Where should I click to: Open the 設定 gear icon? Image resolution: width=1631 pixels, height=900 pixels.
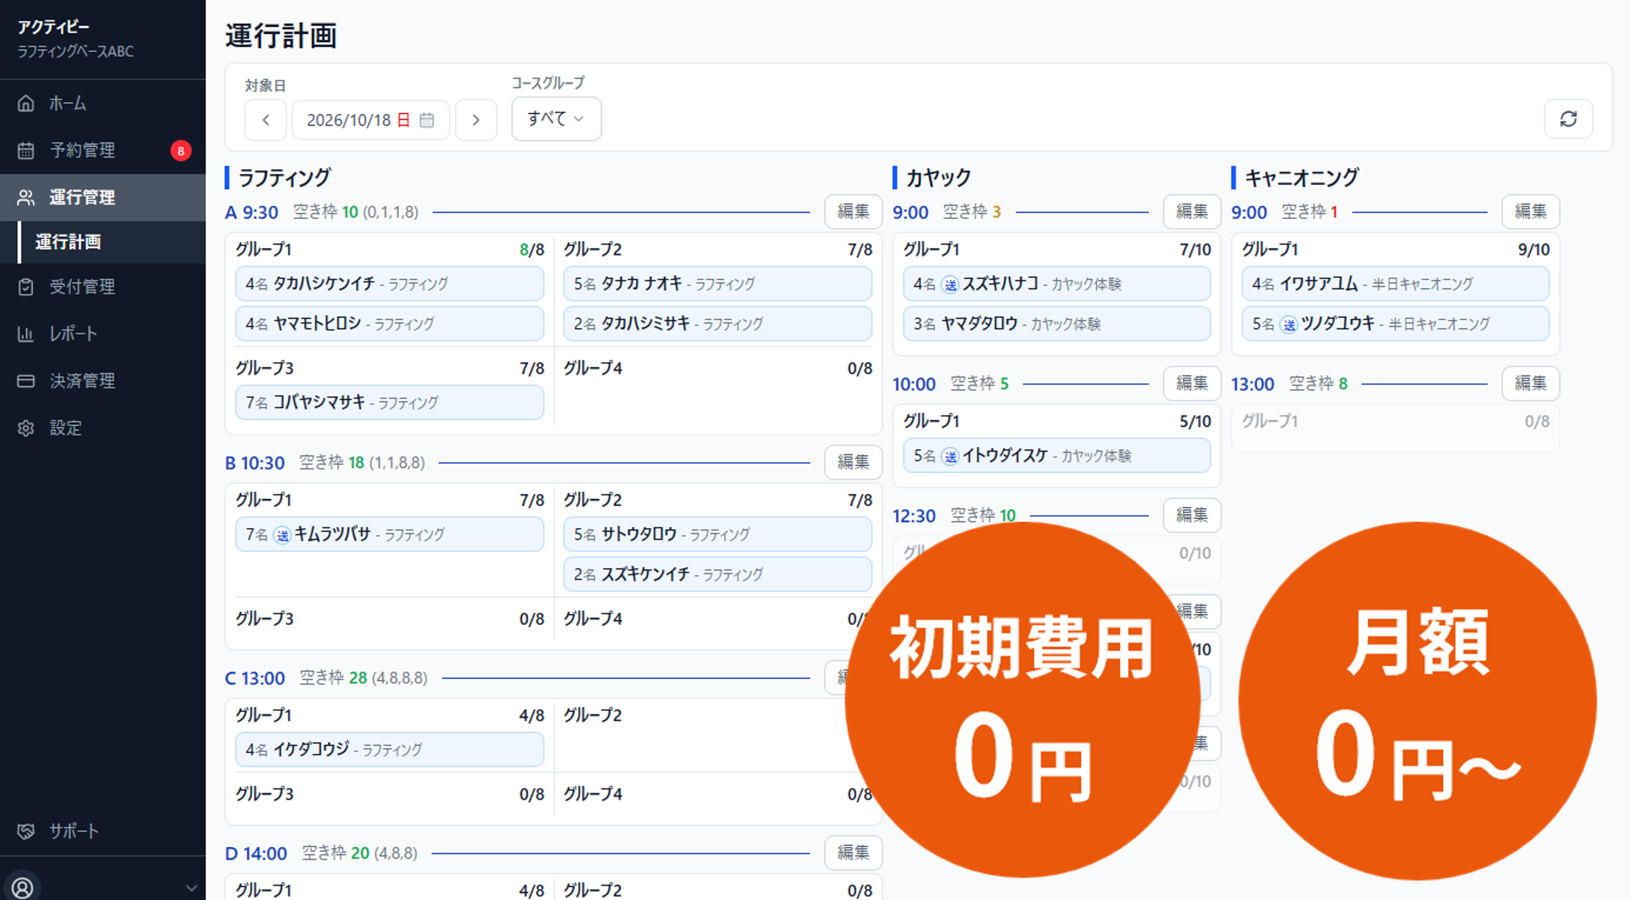[26, 428]
